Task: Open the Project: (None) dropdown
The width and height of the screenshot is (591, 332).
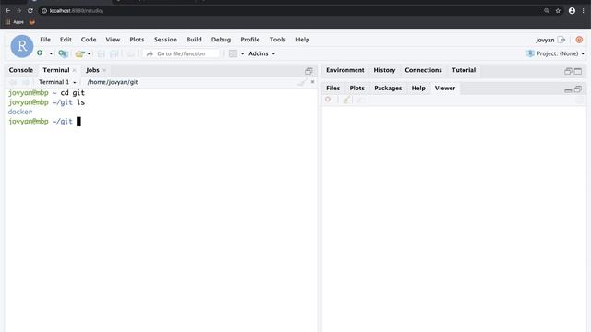Action: [556, 53]
